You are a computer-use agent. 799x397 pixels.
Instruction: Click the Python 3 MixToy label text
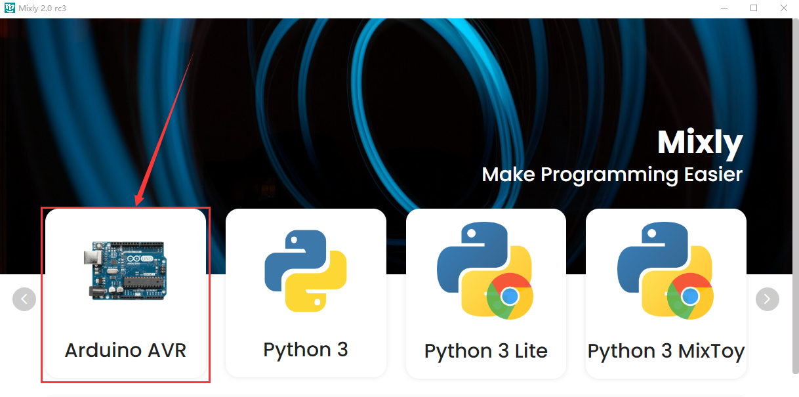666,351
